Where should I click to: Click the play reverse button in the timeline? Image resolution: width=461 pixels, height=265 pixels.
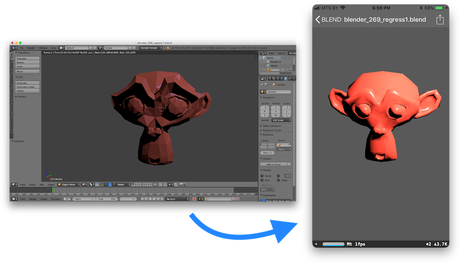tap(150, 199)
